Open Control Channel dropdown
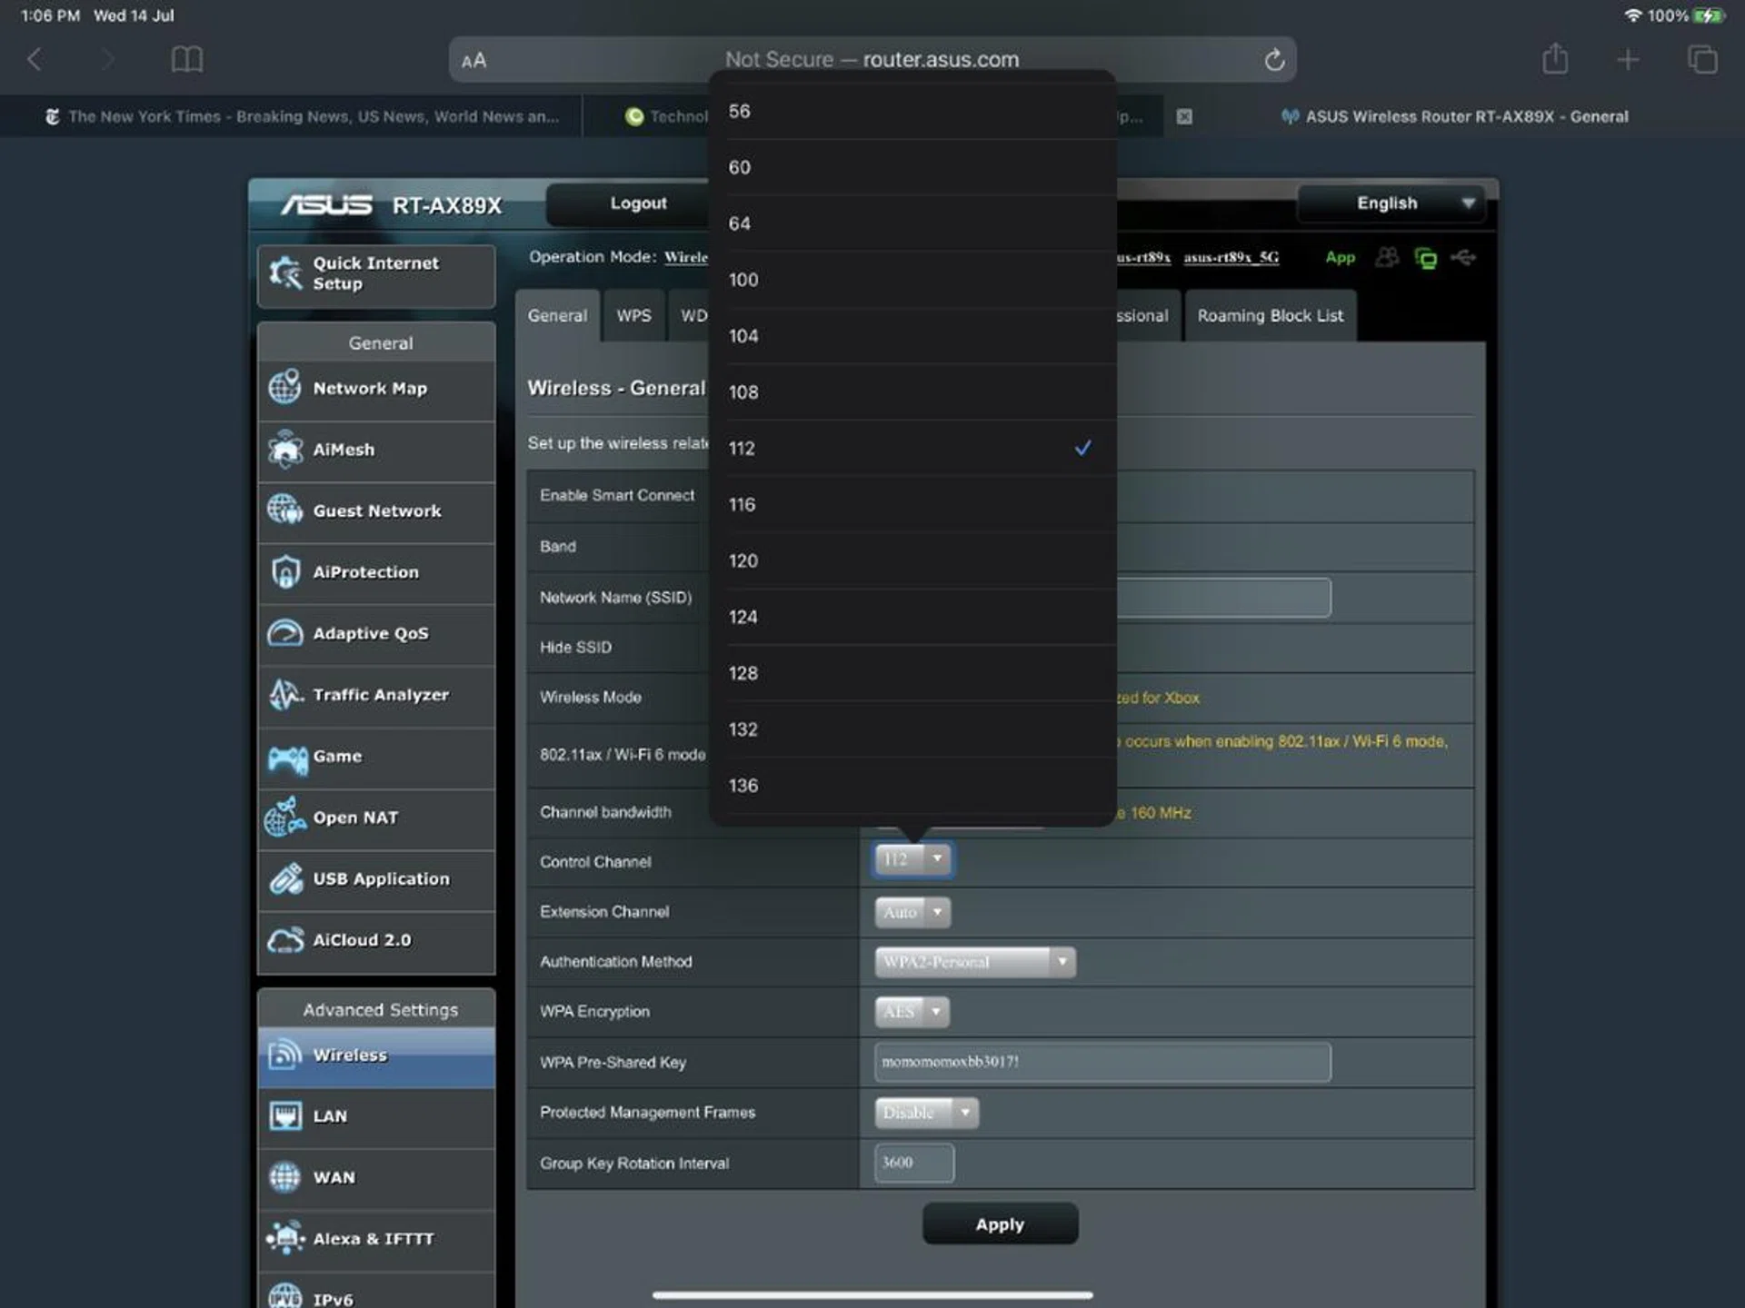This screenshot has width=1745, height=1308. pyautogui.click(x=912, y=859)
